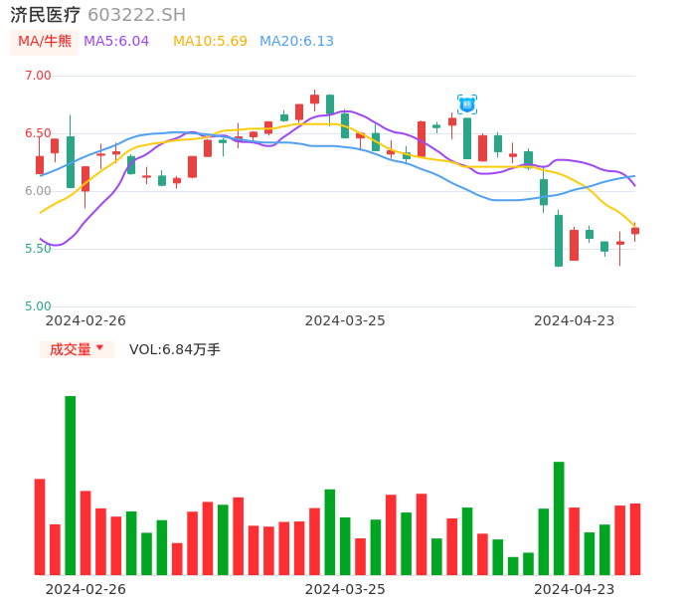Toggle the MA/牛熊 indicator button

(44, 42)
